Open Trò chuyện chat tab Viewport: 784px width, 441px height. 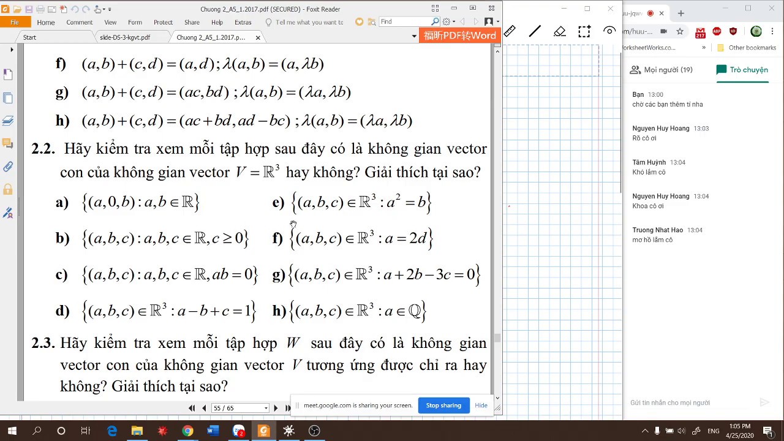742,70
